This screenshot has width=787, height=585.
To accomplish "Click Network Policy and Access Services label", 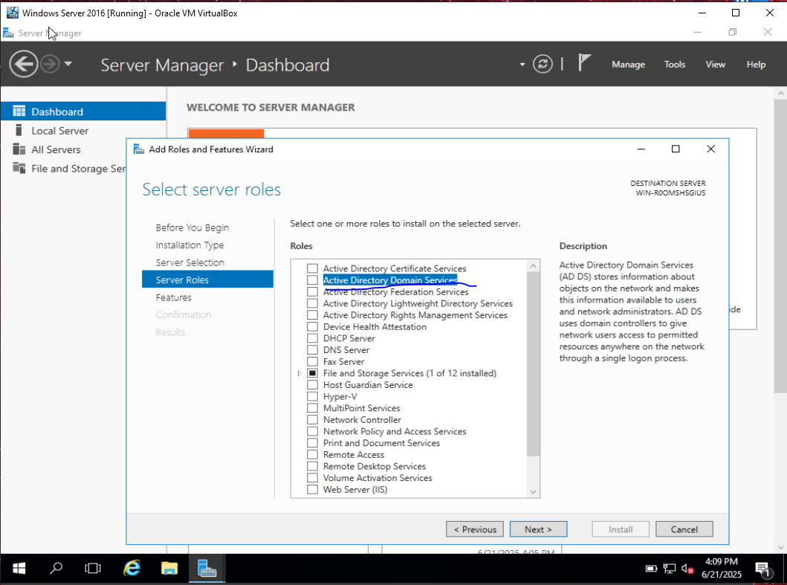I will [395, 431].
